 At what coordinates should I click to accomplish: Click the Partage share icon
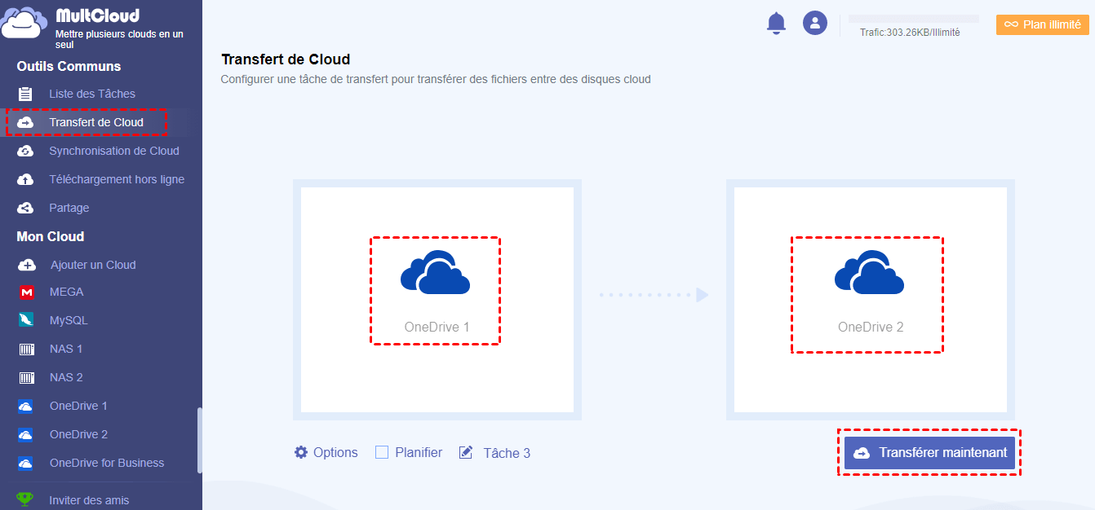tap(25, 208)
